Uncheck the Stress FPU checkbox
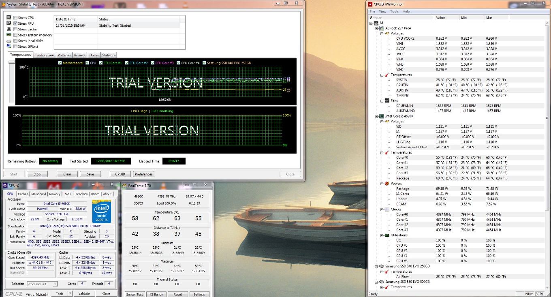 tap(15, 24)
